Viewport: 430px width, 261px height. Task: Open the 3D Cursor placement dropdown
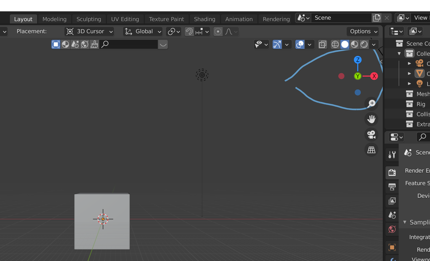89,31
